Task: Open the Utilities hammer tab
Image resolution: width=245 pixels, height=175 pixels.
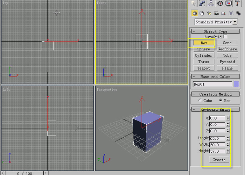Action: (x=237, y=3)
